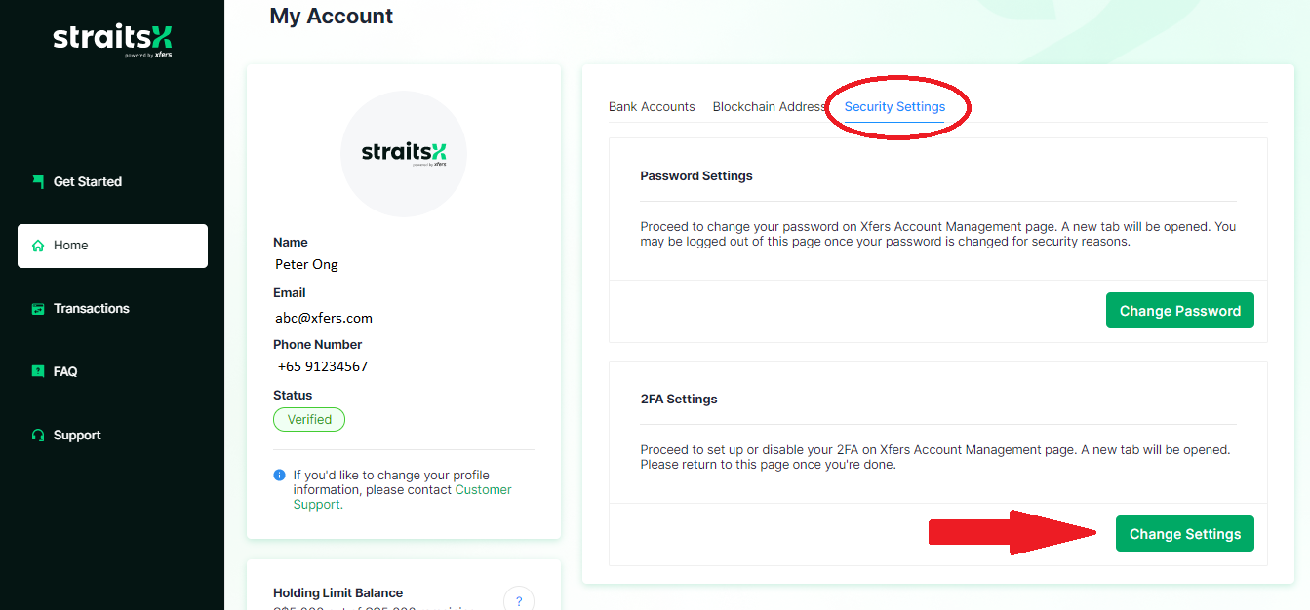Click the StraitsX logo in sidebar
This screenshot has height=610, width=1310.
point(112,39)
